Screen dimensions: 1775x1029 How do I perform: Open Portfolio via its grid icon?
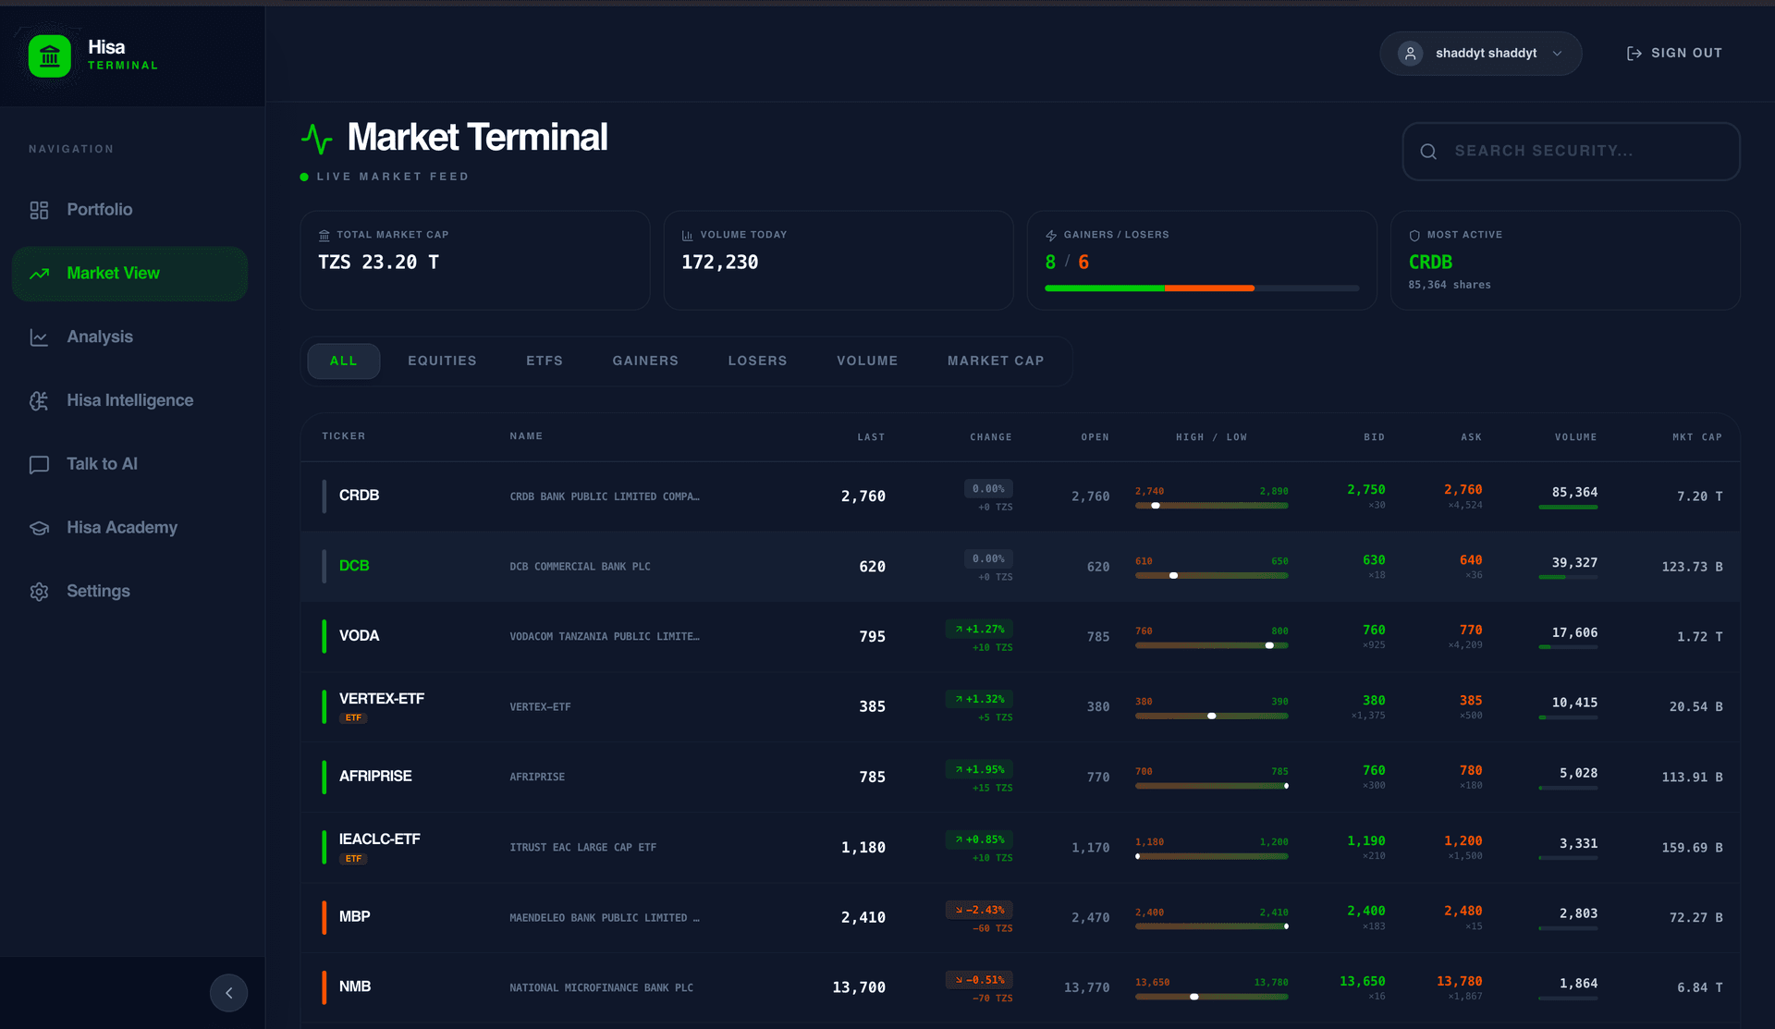(x=39, y=210)
